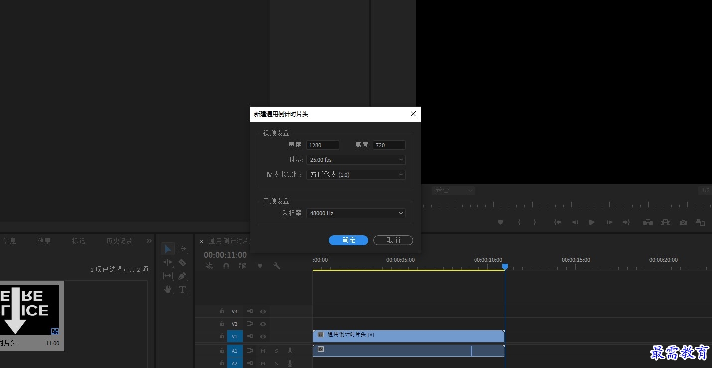Hide V2 track output eye
Screen dimensions: 712x368
(x=263, y=324)
